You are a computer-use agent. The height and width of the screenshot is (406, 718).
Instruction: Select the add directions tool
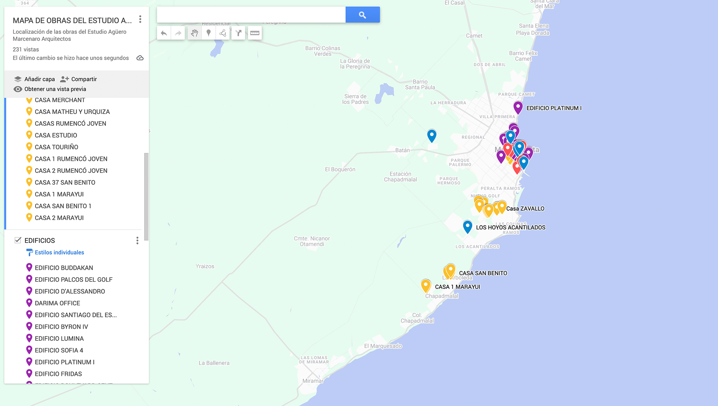(x=238, y=33)
